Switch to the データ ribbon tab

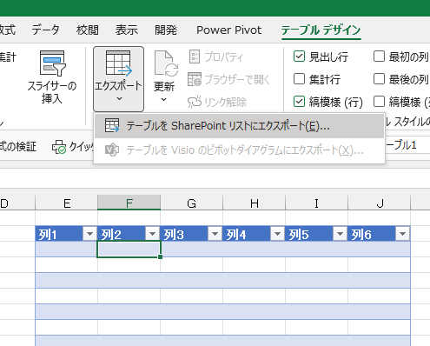coord(45,30)
